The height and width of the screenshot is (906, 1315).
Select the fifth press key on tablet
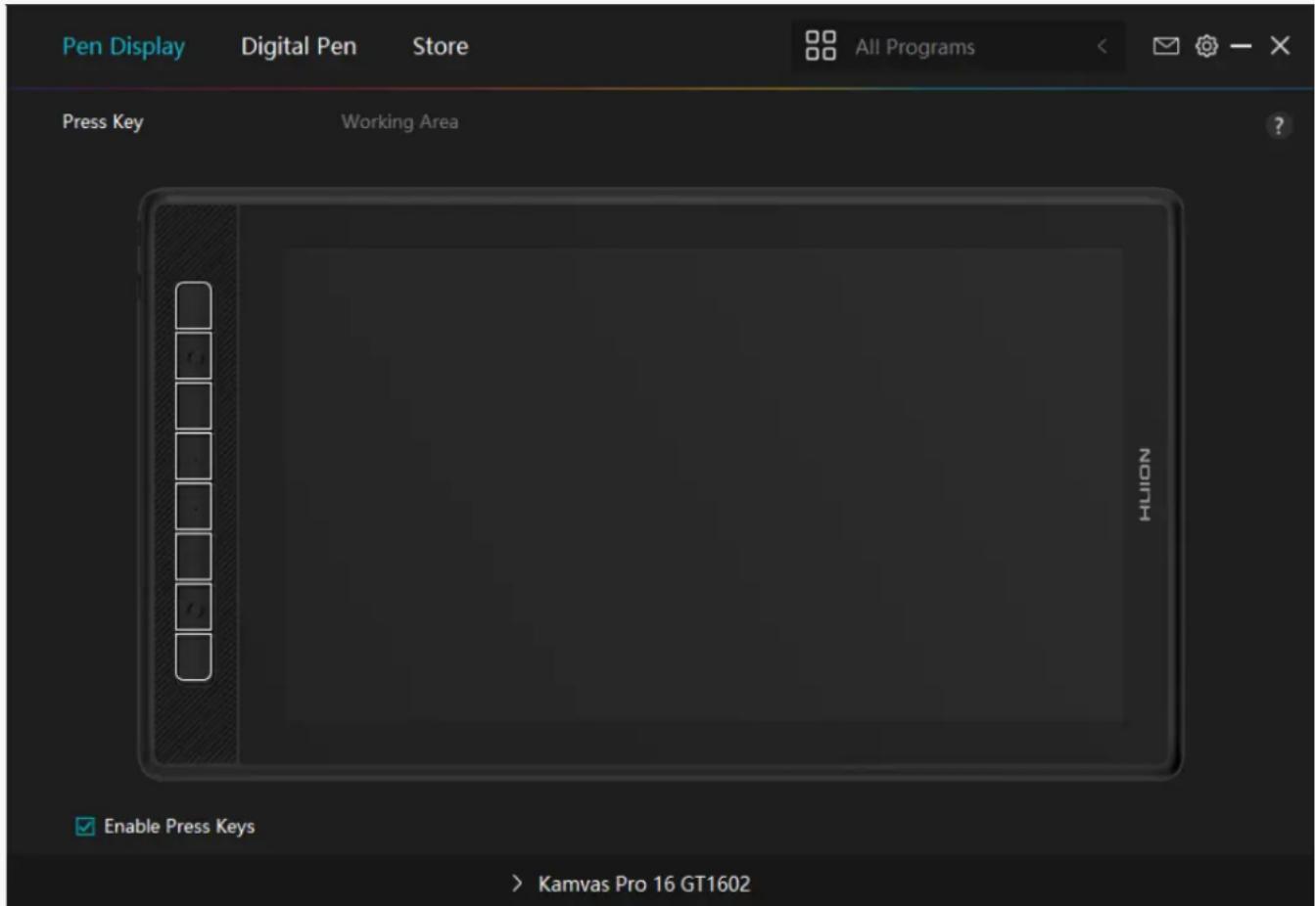point(194,506)
